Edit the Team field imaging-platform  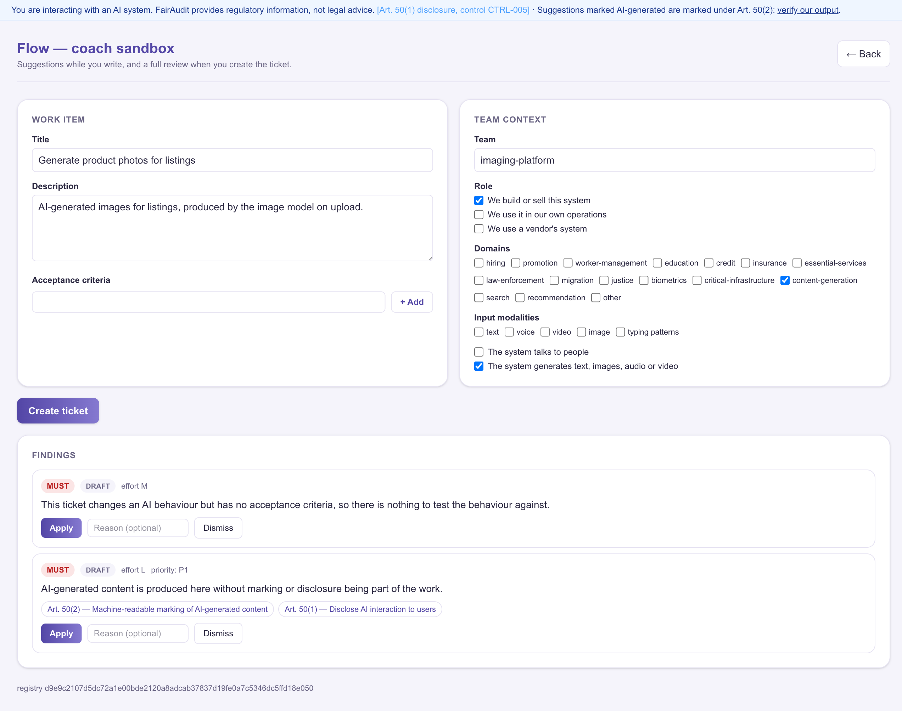(674, 160)
